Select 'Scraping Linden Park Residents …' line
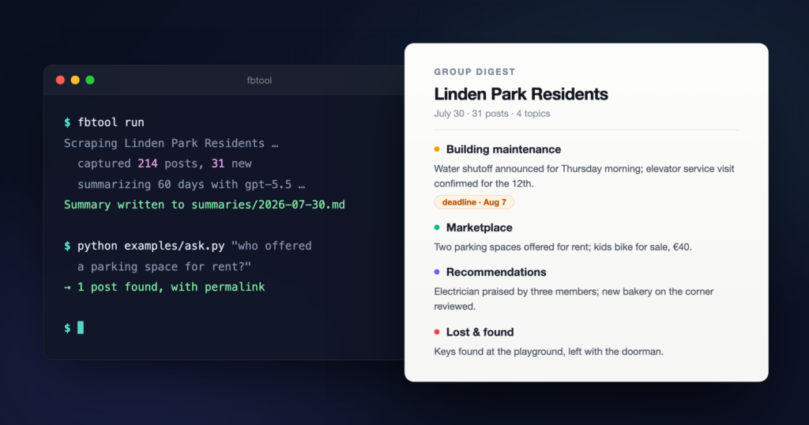This screenshot has height=425, width=809. [x=171, y=143]
